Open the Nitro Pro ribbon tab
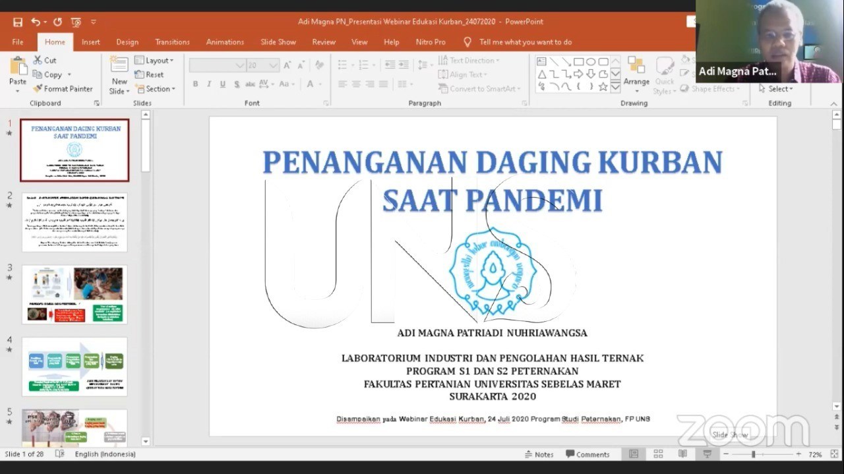844x474 pixels. coord(431,42)
